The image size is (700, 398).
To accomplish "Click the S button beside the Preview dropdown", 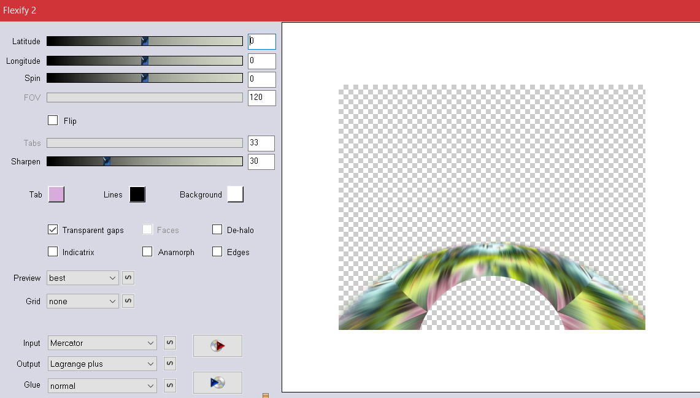I will [128, 278].
